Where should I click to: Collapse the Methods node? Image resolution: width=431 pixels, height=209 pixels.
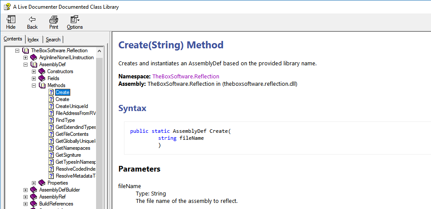click(x=34, y=85)
